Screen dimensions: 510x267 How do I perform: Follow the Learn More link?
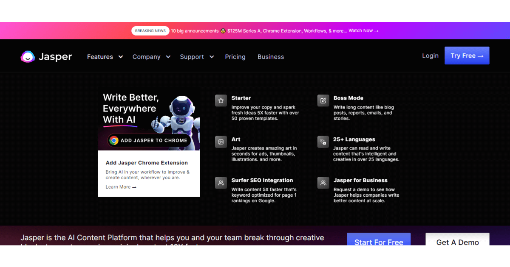121,187
